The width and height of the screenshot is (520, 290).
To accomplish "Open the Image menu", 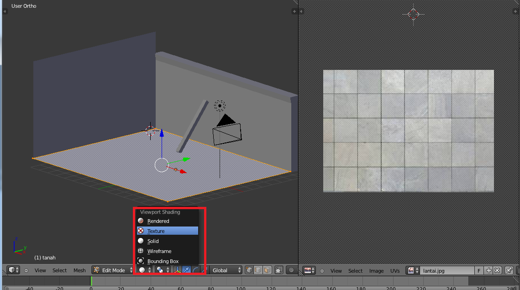I will coord(376,271).
